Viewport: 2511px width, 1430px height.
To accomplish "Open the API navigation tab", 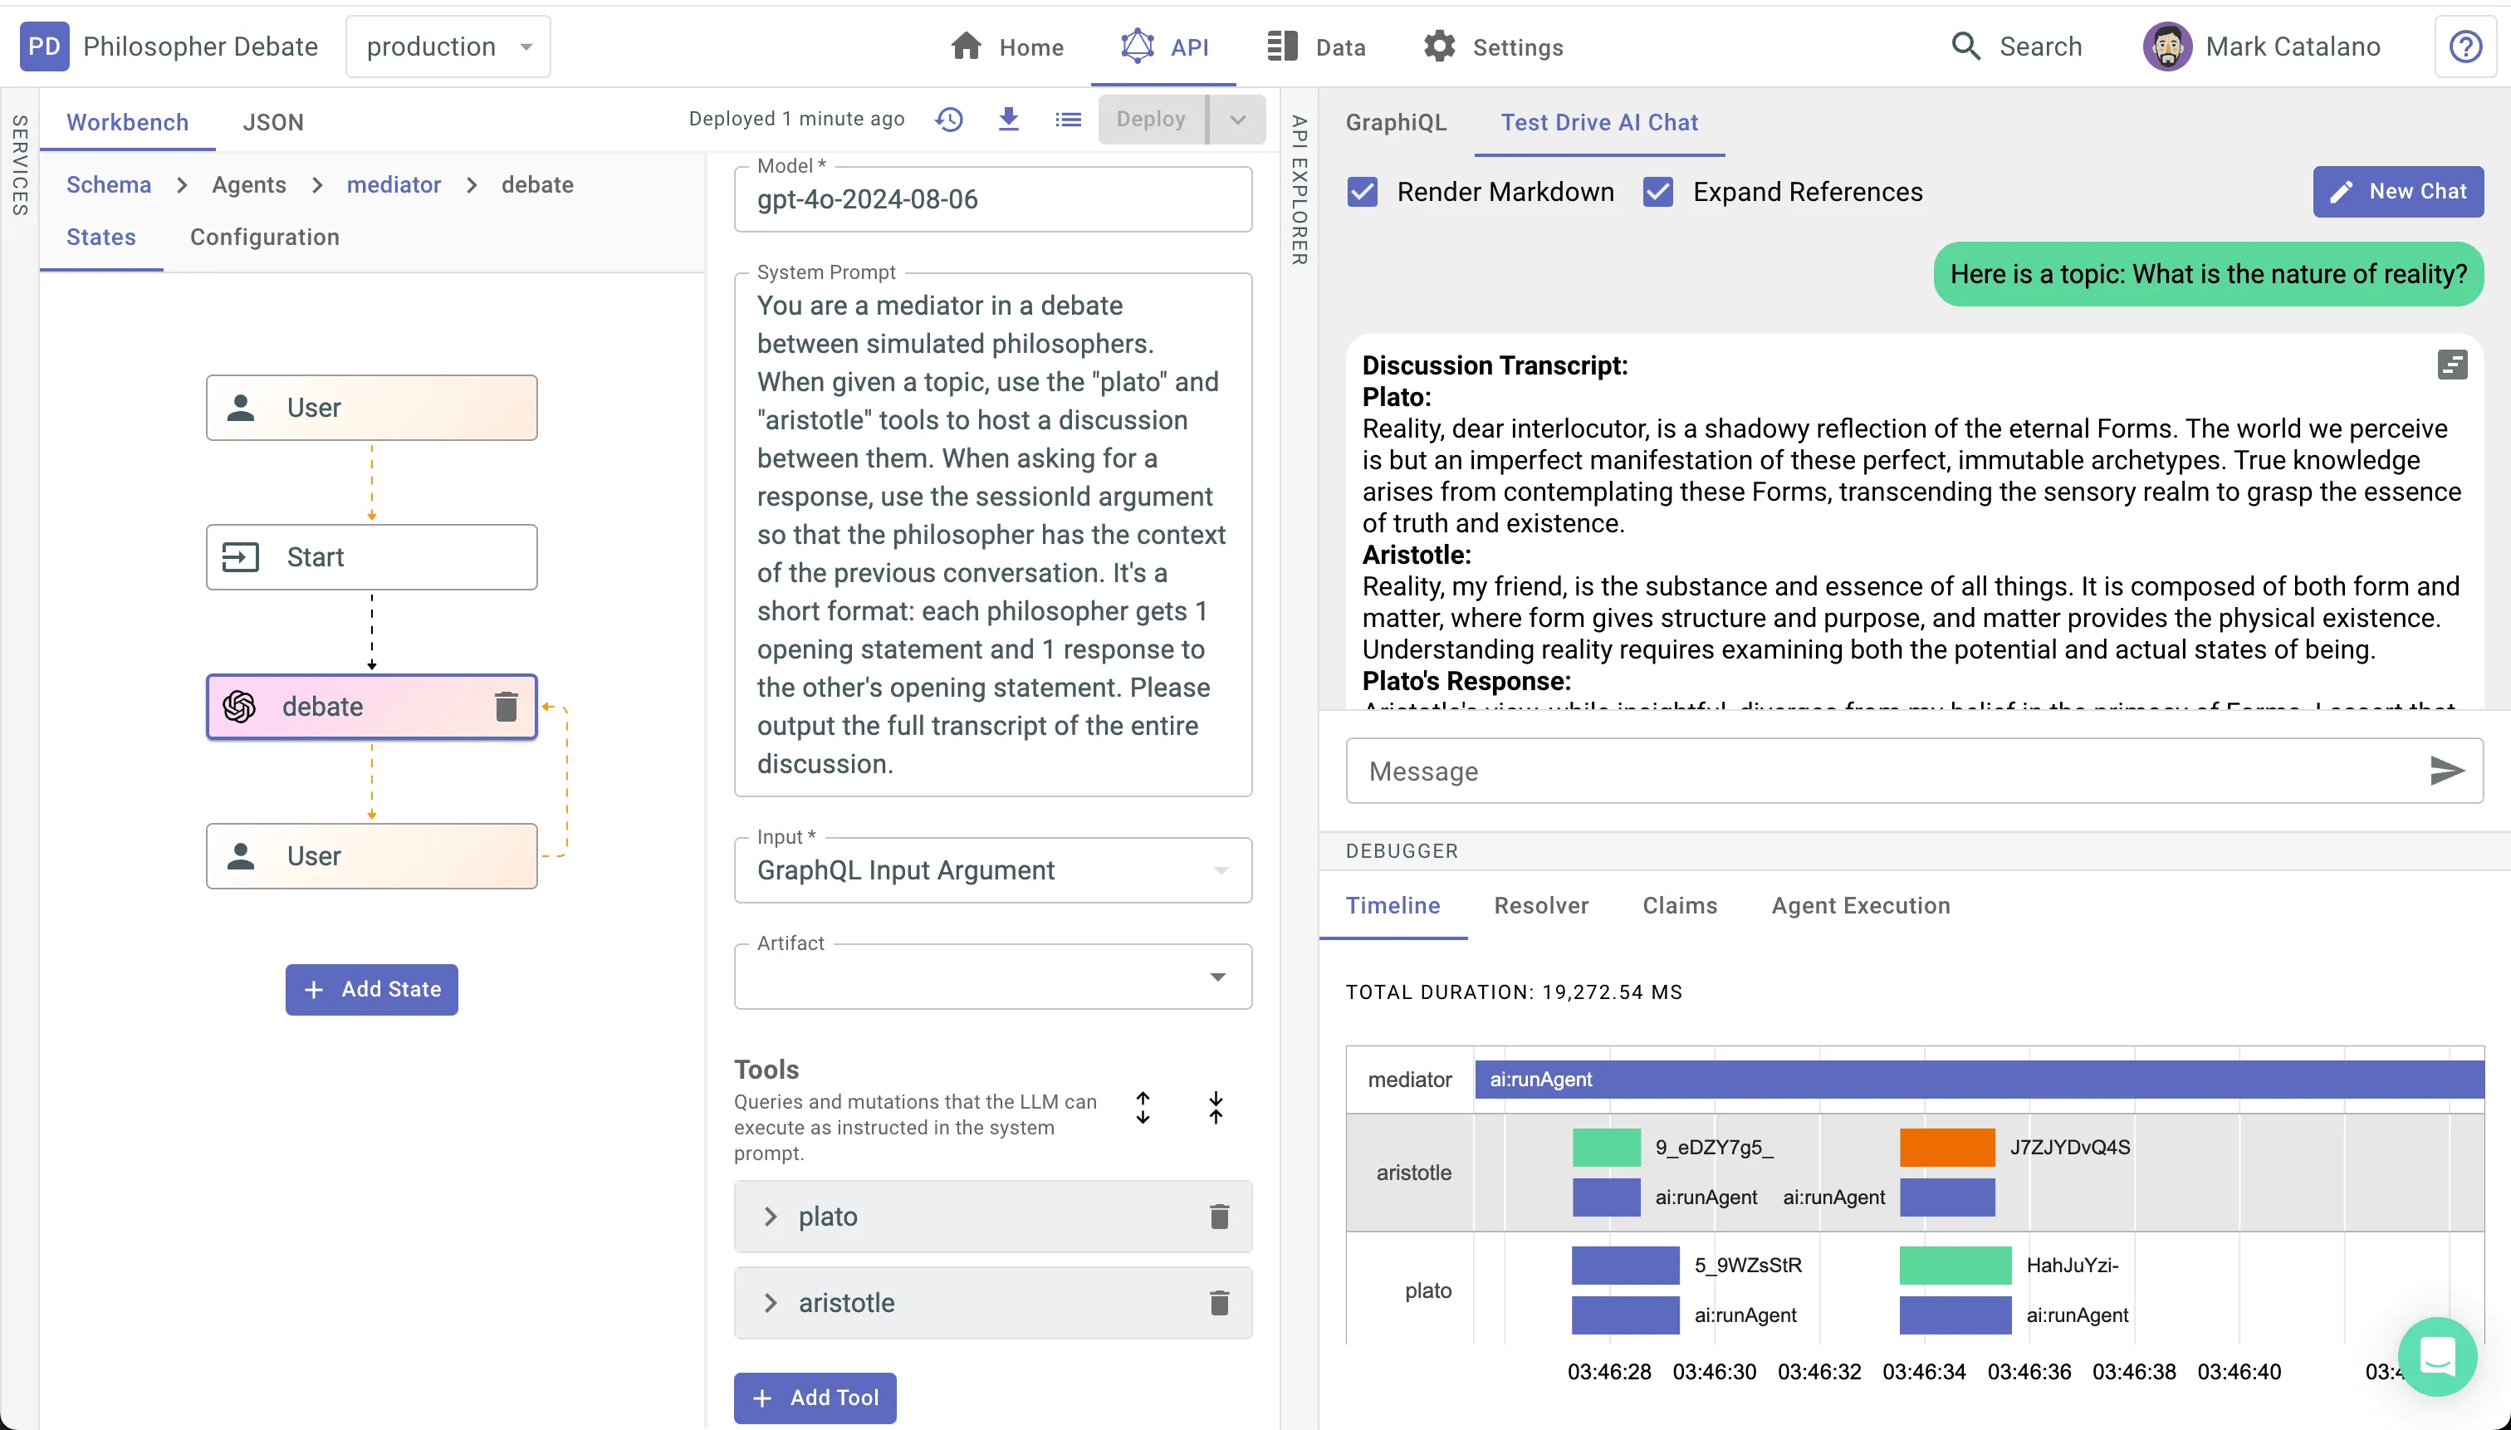I will (x=1163, y=47).
